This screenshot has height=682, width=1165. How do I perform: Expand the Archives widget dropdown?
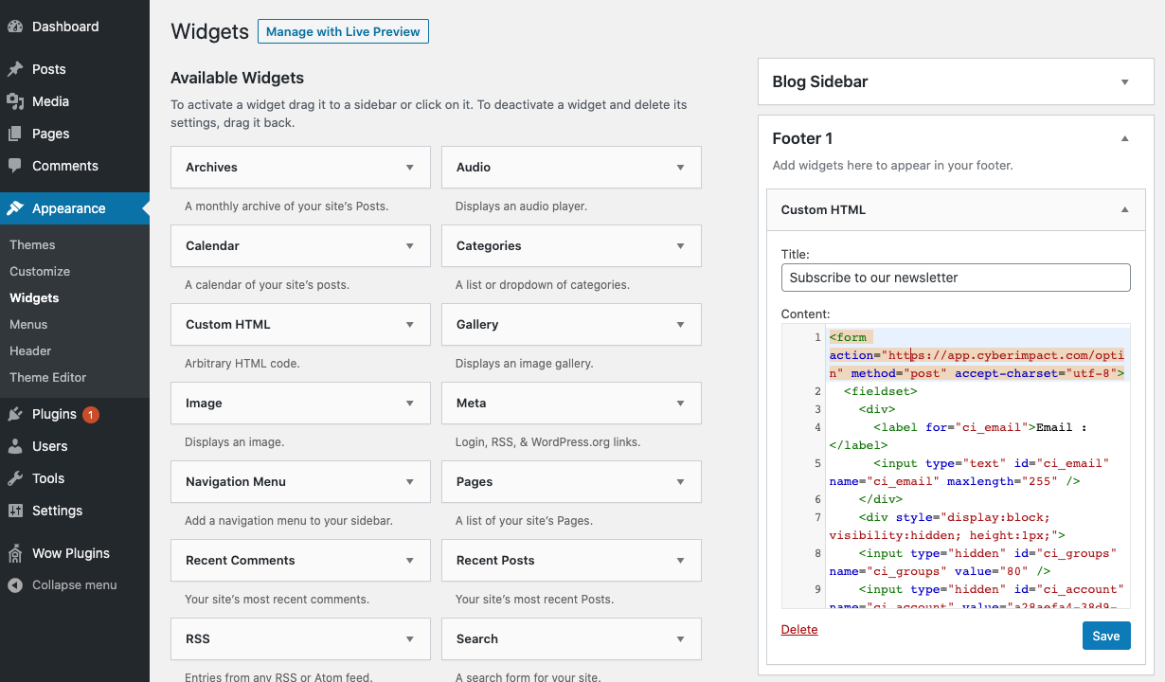[410, 167]
